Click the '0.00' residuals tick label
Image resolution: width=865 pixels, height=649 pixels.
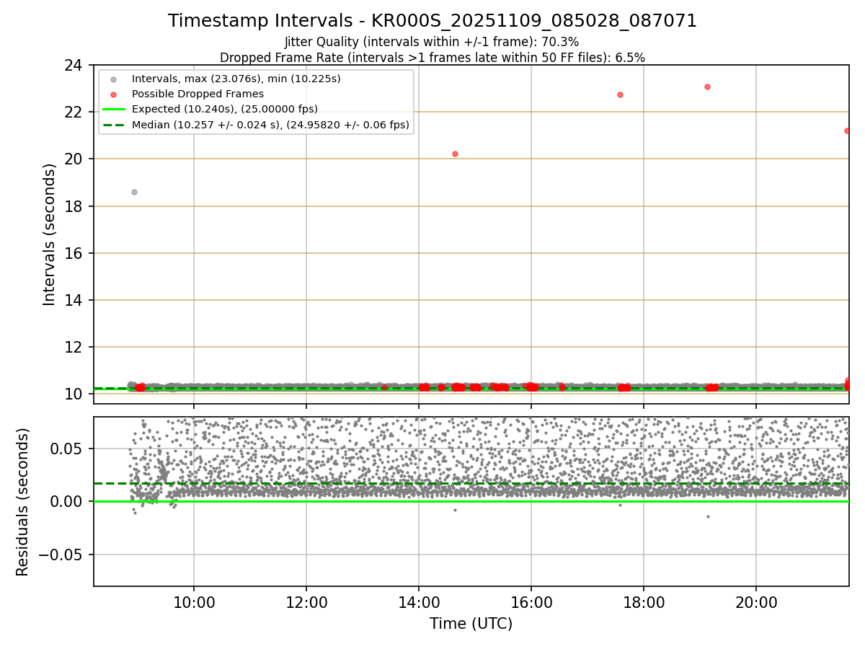coord(67,501)
